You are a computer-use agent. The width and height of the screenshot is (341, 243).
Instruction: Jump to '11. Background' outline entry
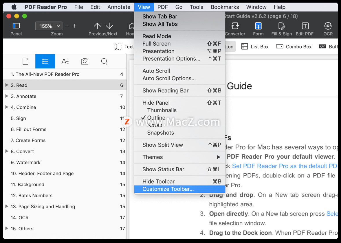click(x=65, y=184)
